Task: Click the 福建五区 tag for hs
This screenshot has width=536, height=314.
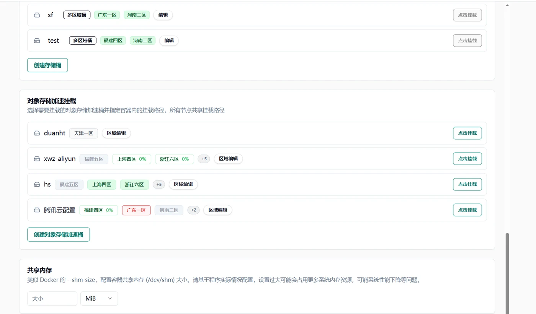Action: tap(69, 184)
